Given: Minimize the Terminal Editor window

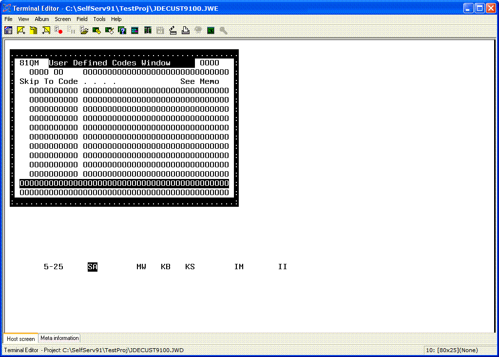Looking at the screenshot, I should 468,8.
